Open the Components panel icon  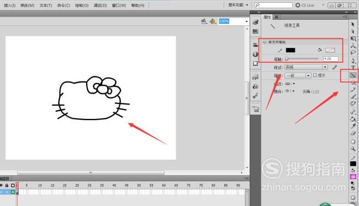pyautogui.click(x=256, y=86)
